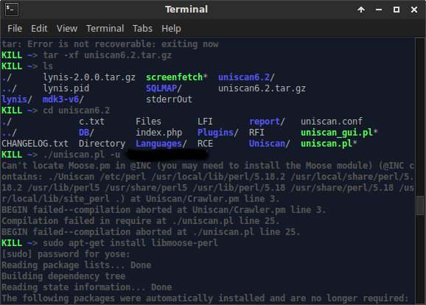The height and width of the screenshot is (305, 426).
Task: Click the keep-above arrow button in title bar
Action: [361, 10]
